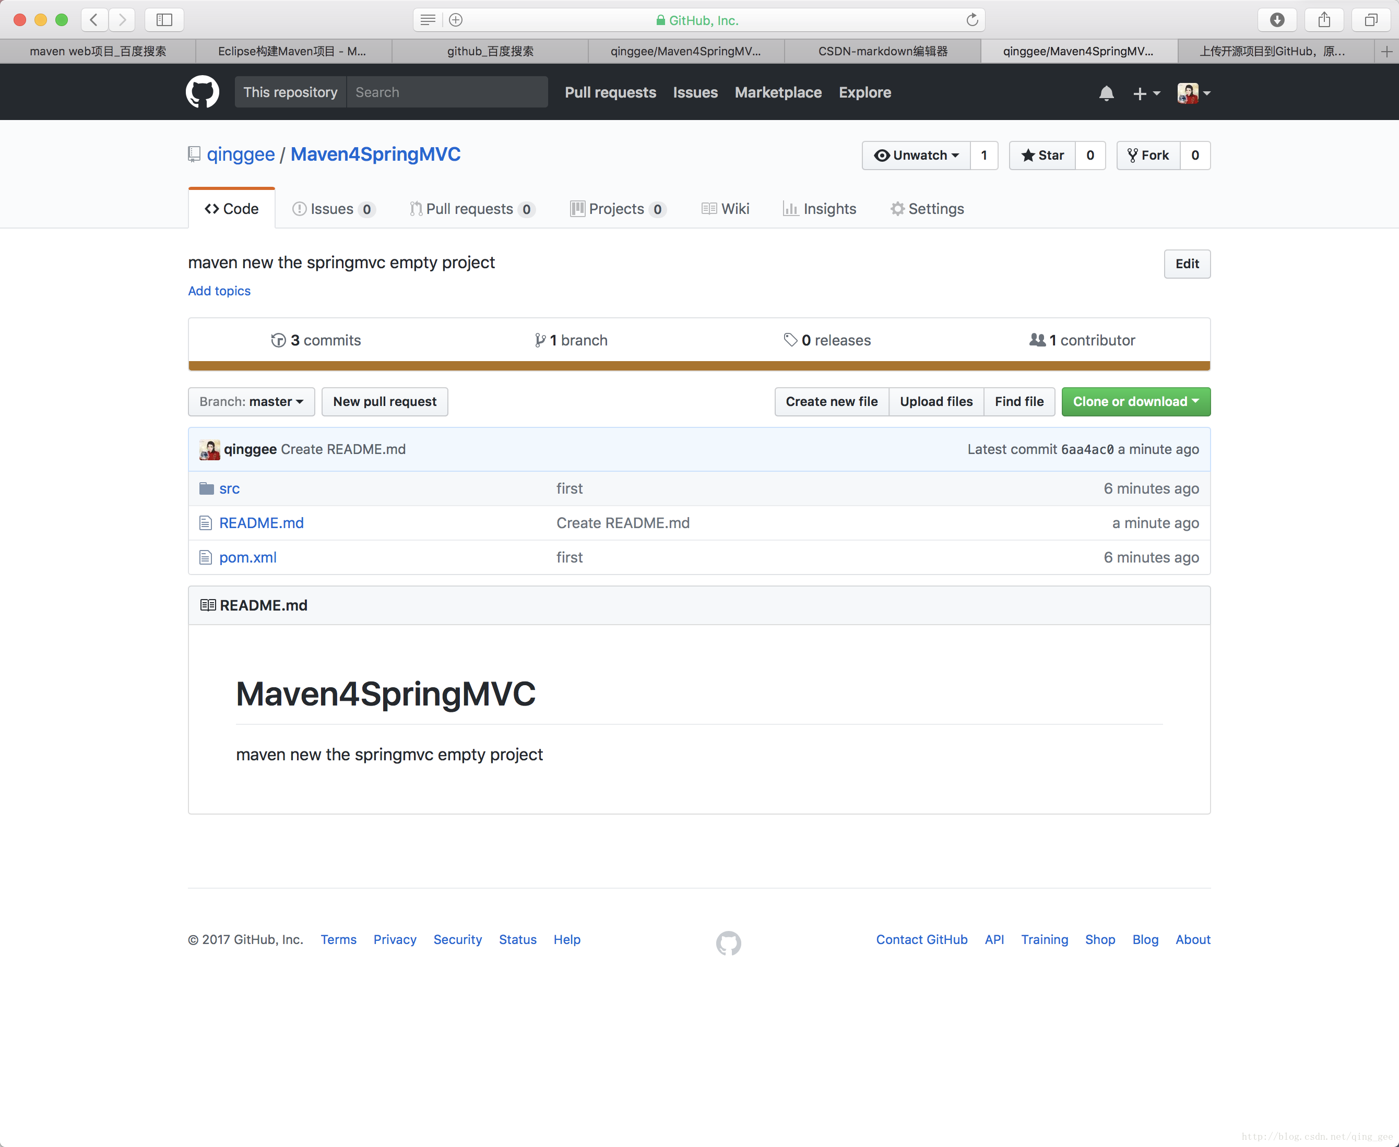View 0 releases
1399x1147 pixels.
click(x=827, y=340)
